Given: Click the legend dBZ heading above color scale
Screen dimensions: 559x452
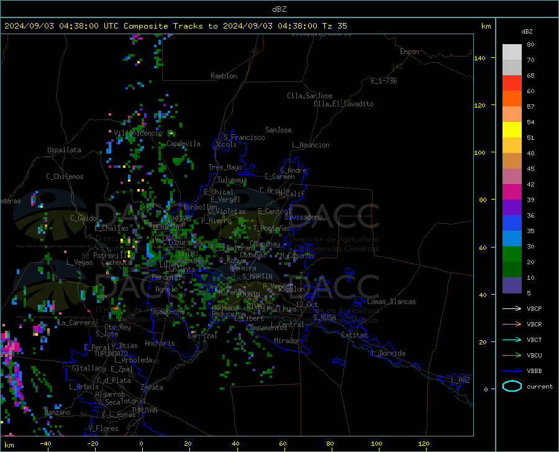Looking at the screenshot, I should coord(527,31).
